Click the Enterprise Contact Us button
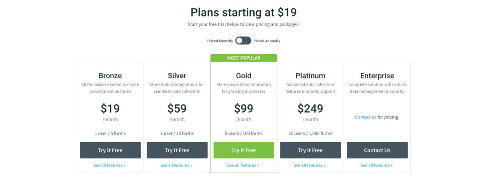The height and width of the screenshot is (181, 488). click(377, 150)
